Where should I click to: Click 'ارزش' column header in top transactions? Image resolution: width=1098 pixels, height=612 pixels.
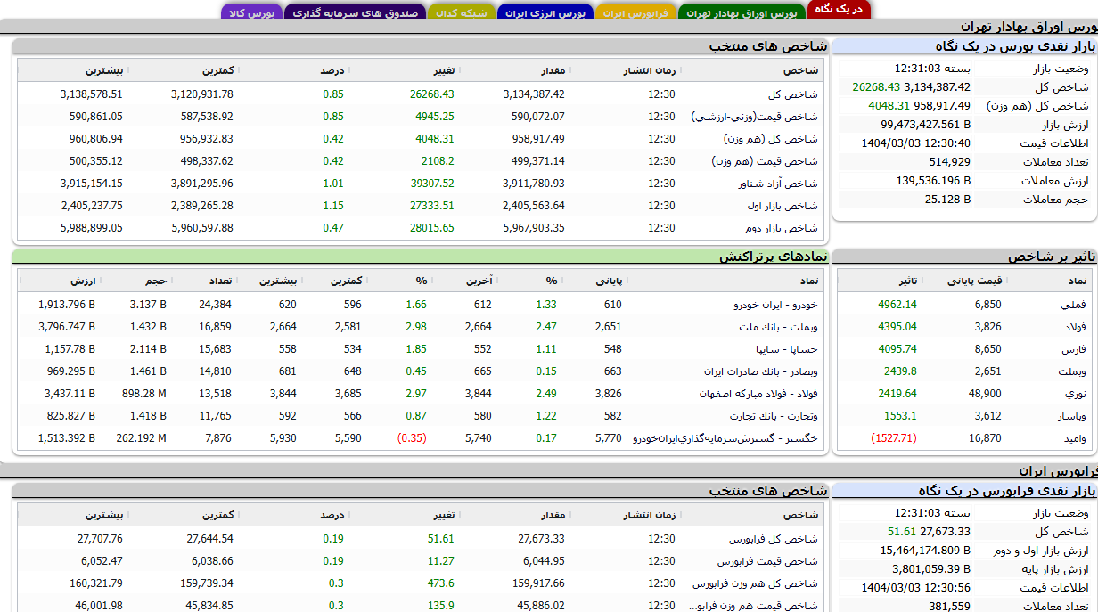[x=83, y=282]
